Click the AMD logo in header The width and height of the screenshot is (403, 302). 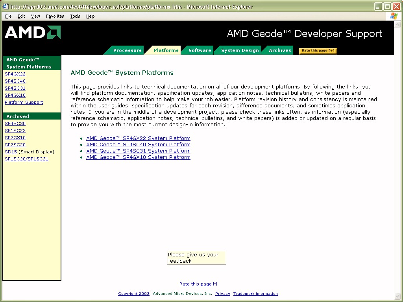(x=33, y=32)
